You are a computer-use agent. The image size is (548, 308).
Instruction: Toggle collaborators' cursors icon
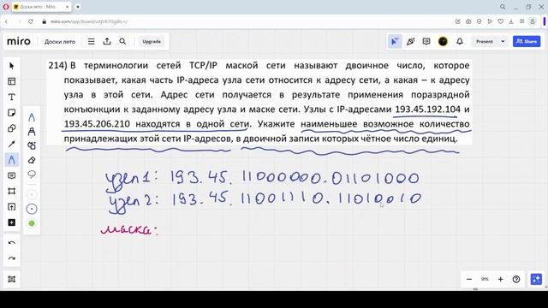(395, 42)
